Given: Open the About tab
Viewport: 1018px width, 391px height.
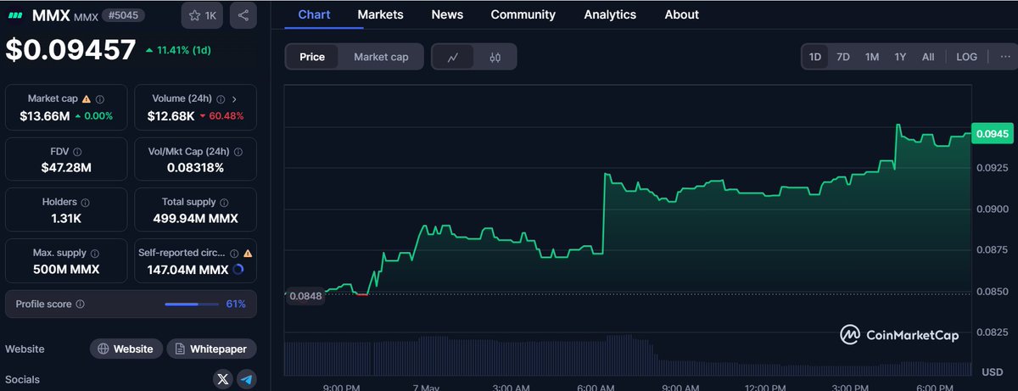Looking at the screenshot, I should point(682,14).
